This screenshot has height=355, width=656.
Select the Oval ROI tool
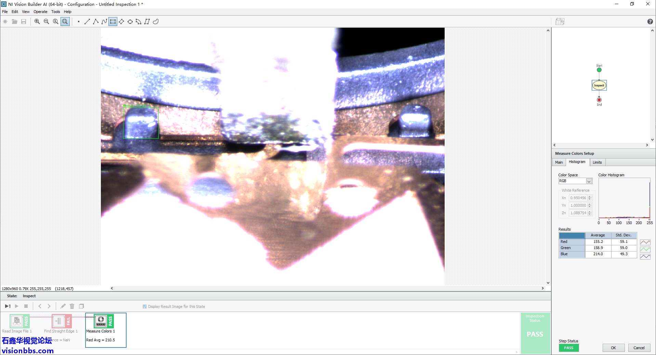click(130, 21)
